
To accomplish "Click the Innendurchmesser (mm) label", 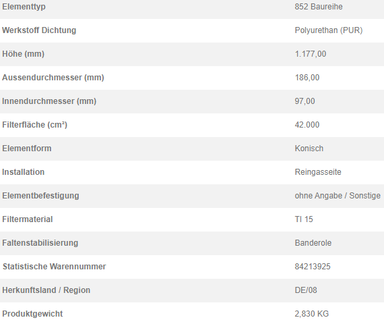I will click(x=49, y=101).
